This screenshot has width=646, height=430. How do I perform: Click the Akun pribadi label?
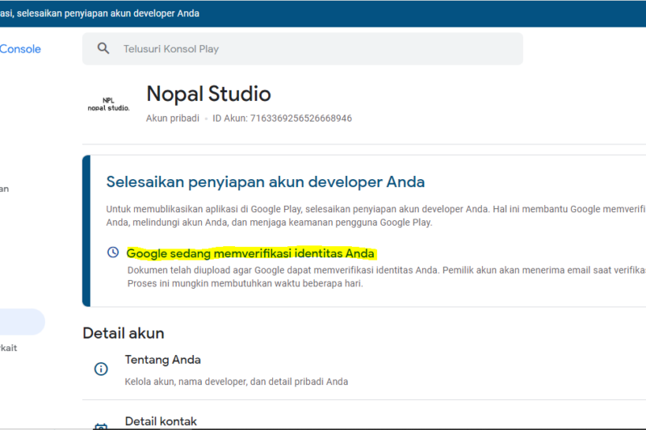coord(172,119)
